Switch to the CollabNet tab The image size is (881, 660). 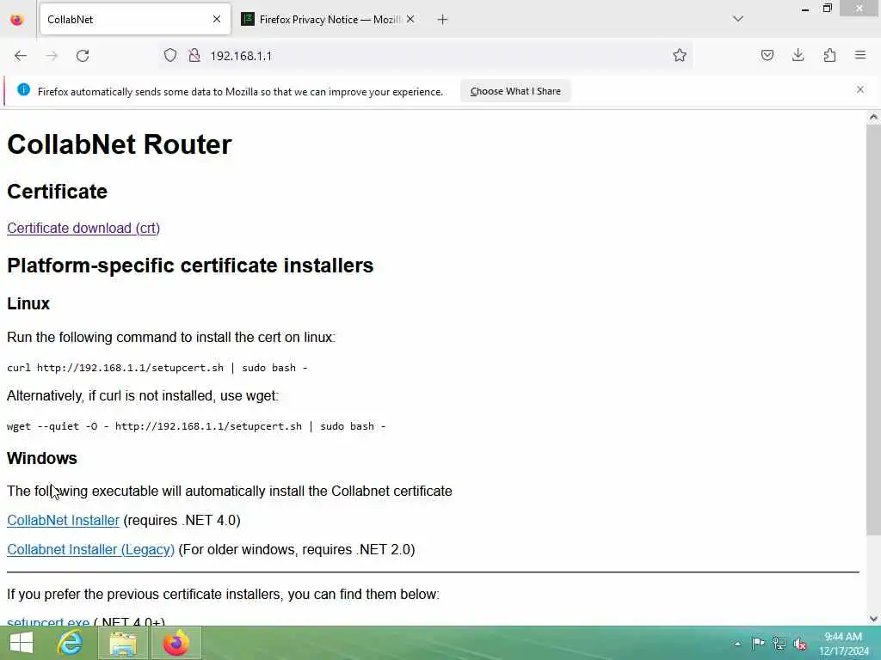coord(135,20)
